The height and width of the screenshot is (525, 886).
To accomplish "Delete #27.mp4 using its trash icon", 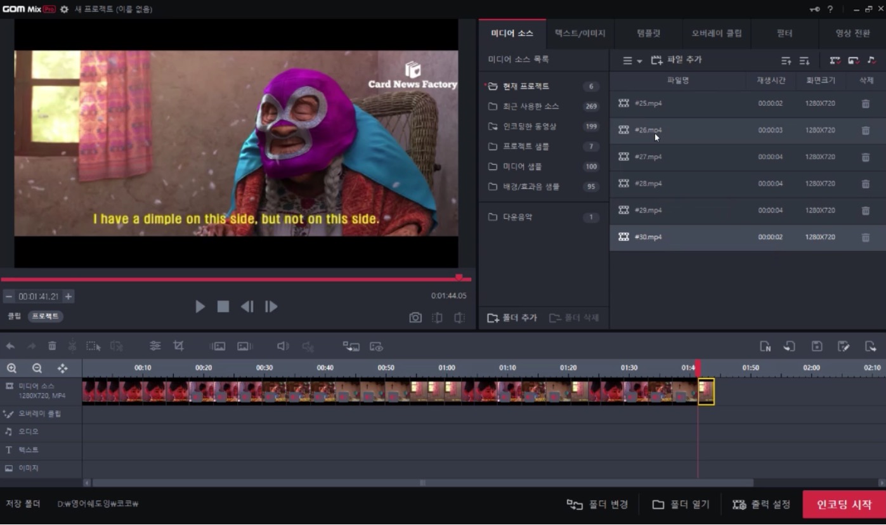I will [866, 157].
